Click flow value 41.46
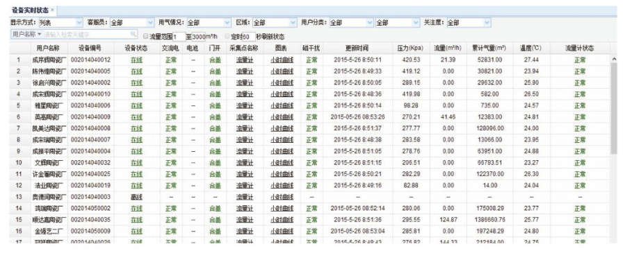 tap(448, 117)
